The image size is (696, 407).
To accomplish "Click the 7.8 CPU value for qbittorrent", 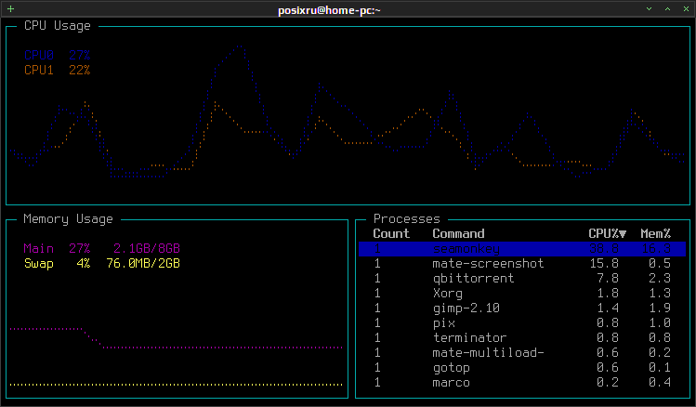I will (608, 278).
